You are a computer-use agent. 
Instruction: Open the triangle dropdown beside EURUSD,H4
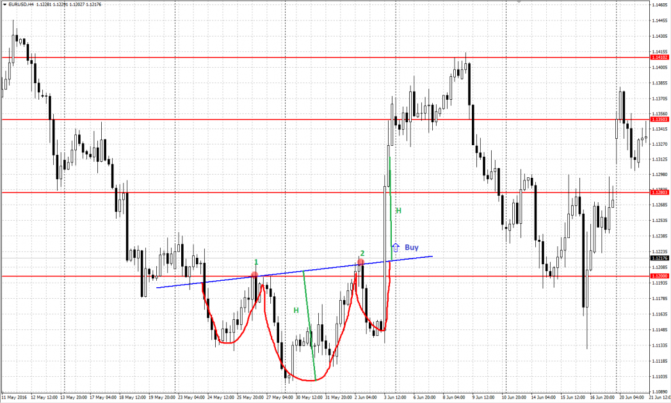pos(4,4)
